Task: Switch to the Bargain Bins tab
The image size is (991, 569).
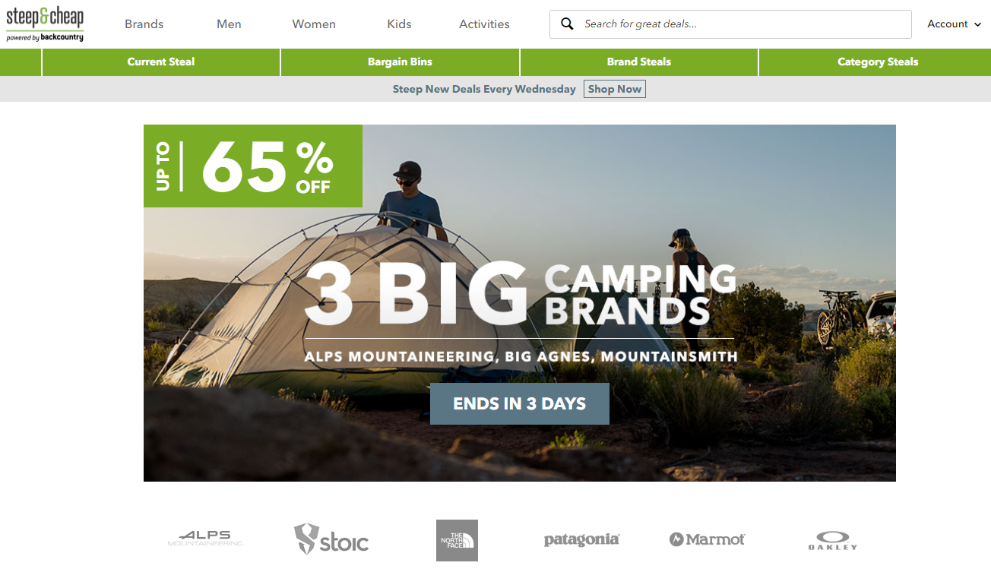Action: [400, 62]
